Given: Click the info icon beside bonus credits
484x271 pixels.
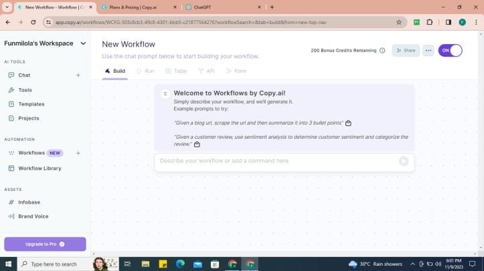Looking at the screenshot, I should tap(382, 51).
